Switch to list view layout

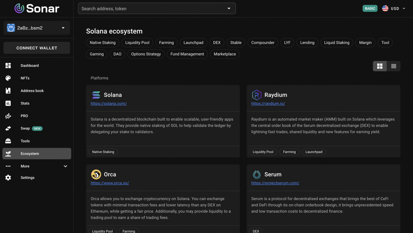click(394, 66)
